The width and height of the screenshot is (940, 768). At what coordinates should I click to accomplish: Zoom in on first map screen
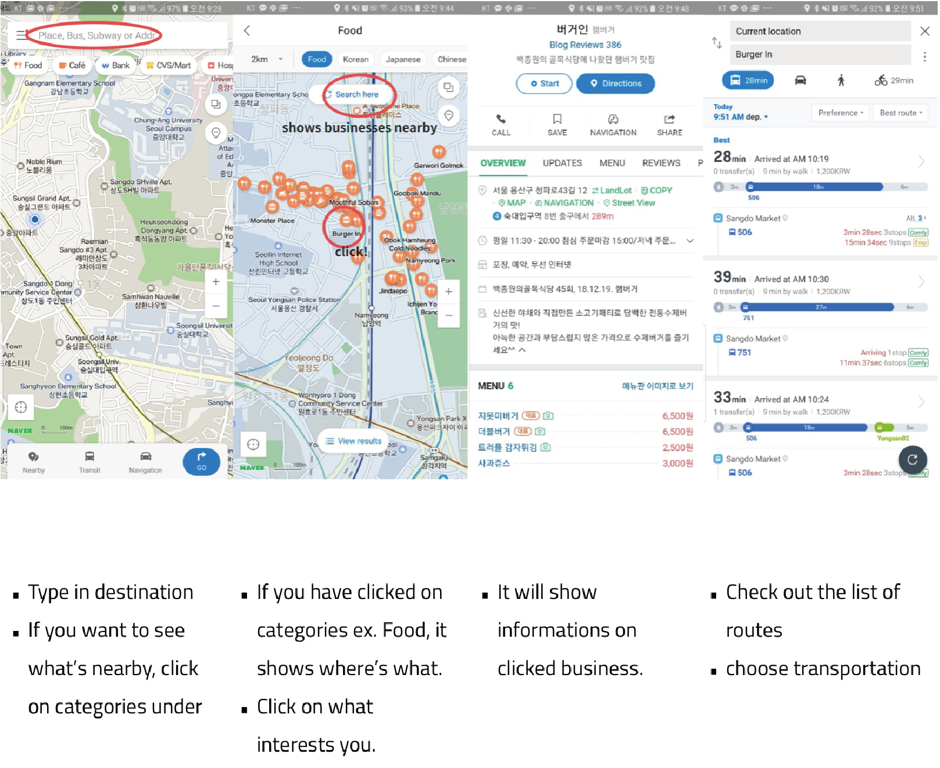tap(216, 282)
